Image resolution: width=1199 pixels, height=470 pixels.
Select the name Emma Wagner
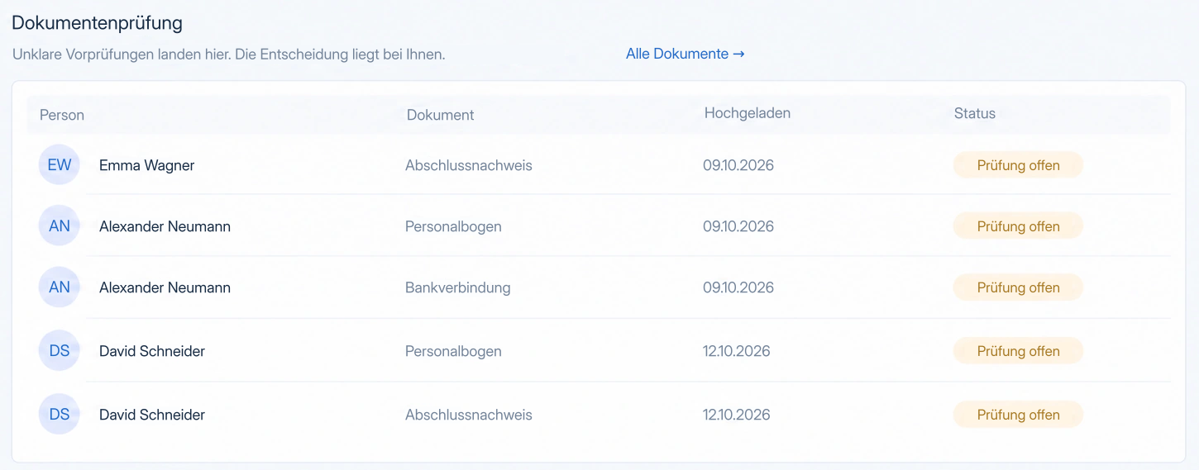[146, 165]
